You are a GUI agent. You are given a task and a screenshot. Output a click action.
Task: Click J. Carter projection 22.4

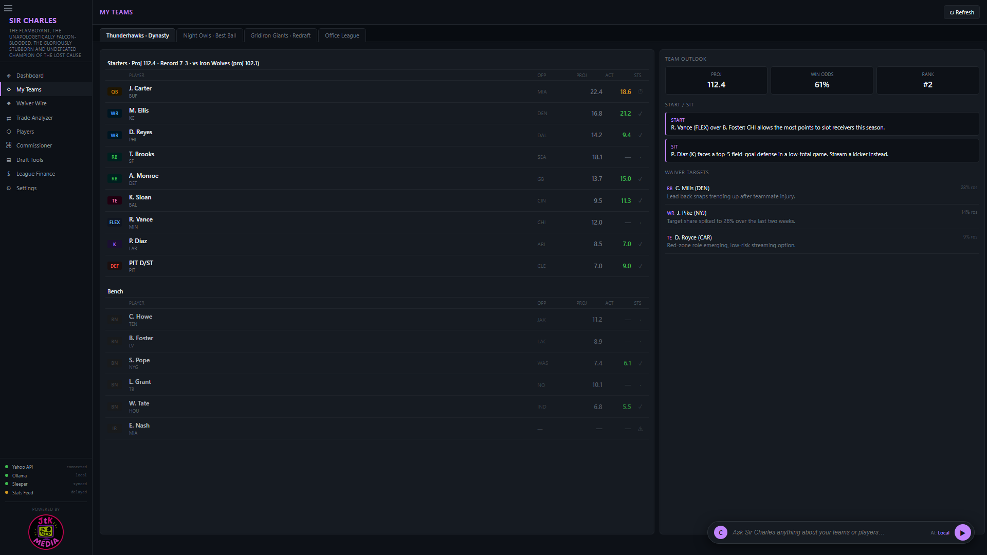click(x=596, y=92)
